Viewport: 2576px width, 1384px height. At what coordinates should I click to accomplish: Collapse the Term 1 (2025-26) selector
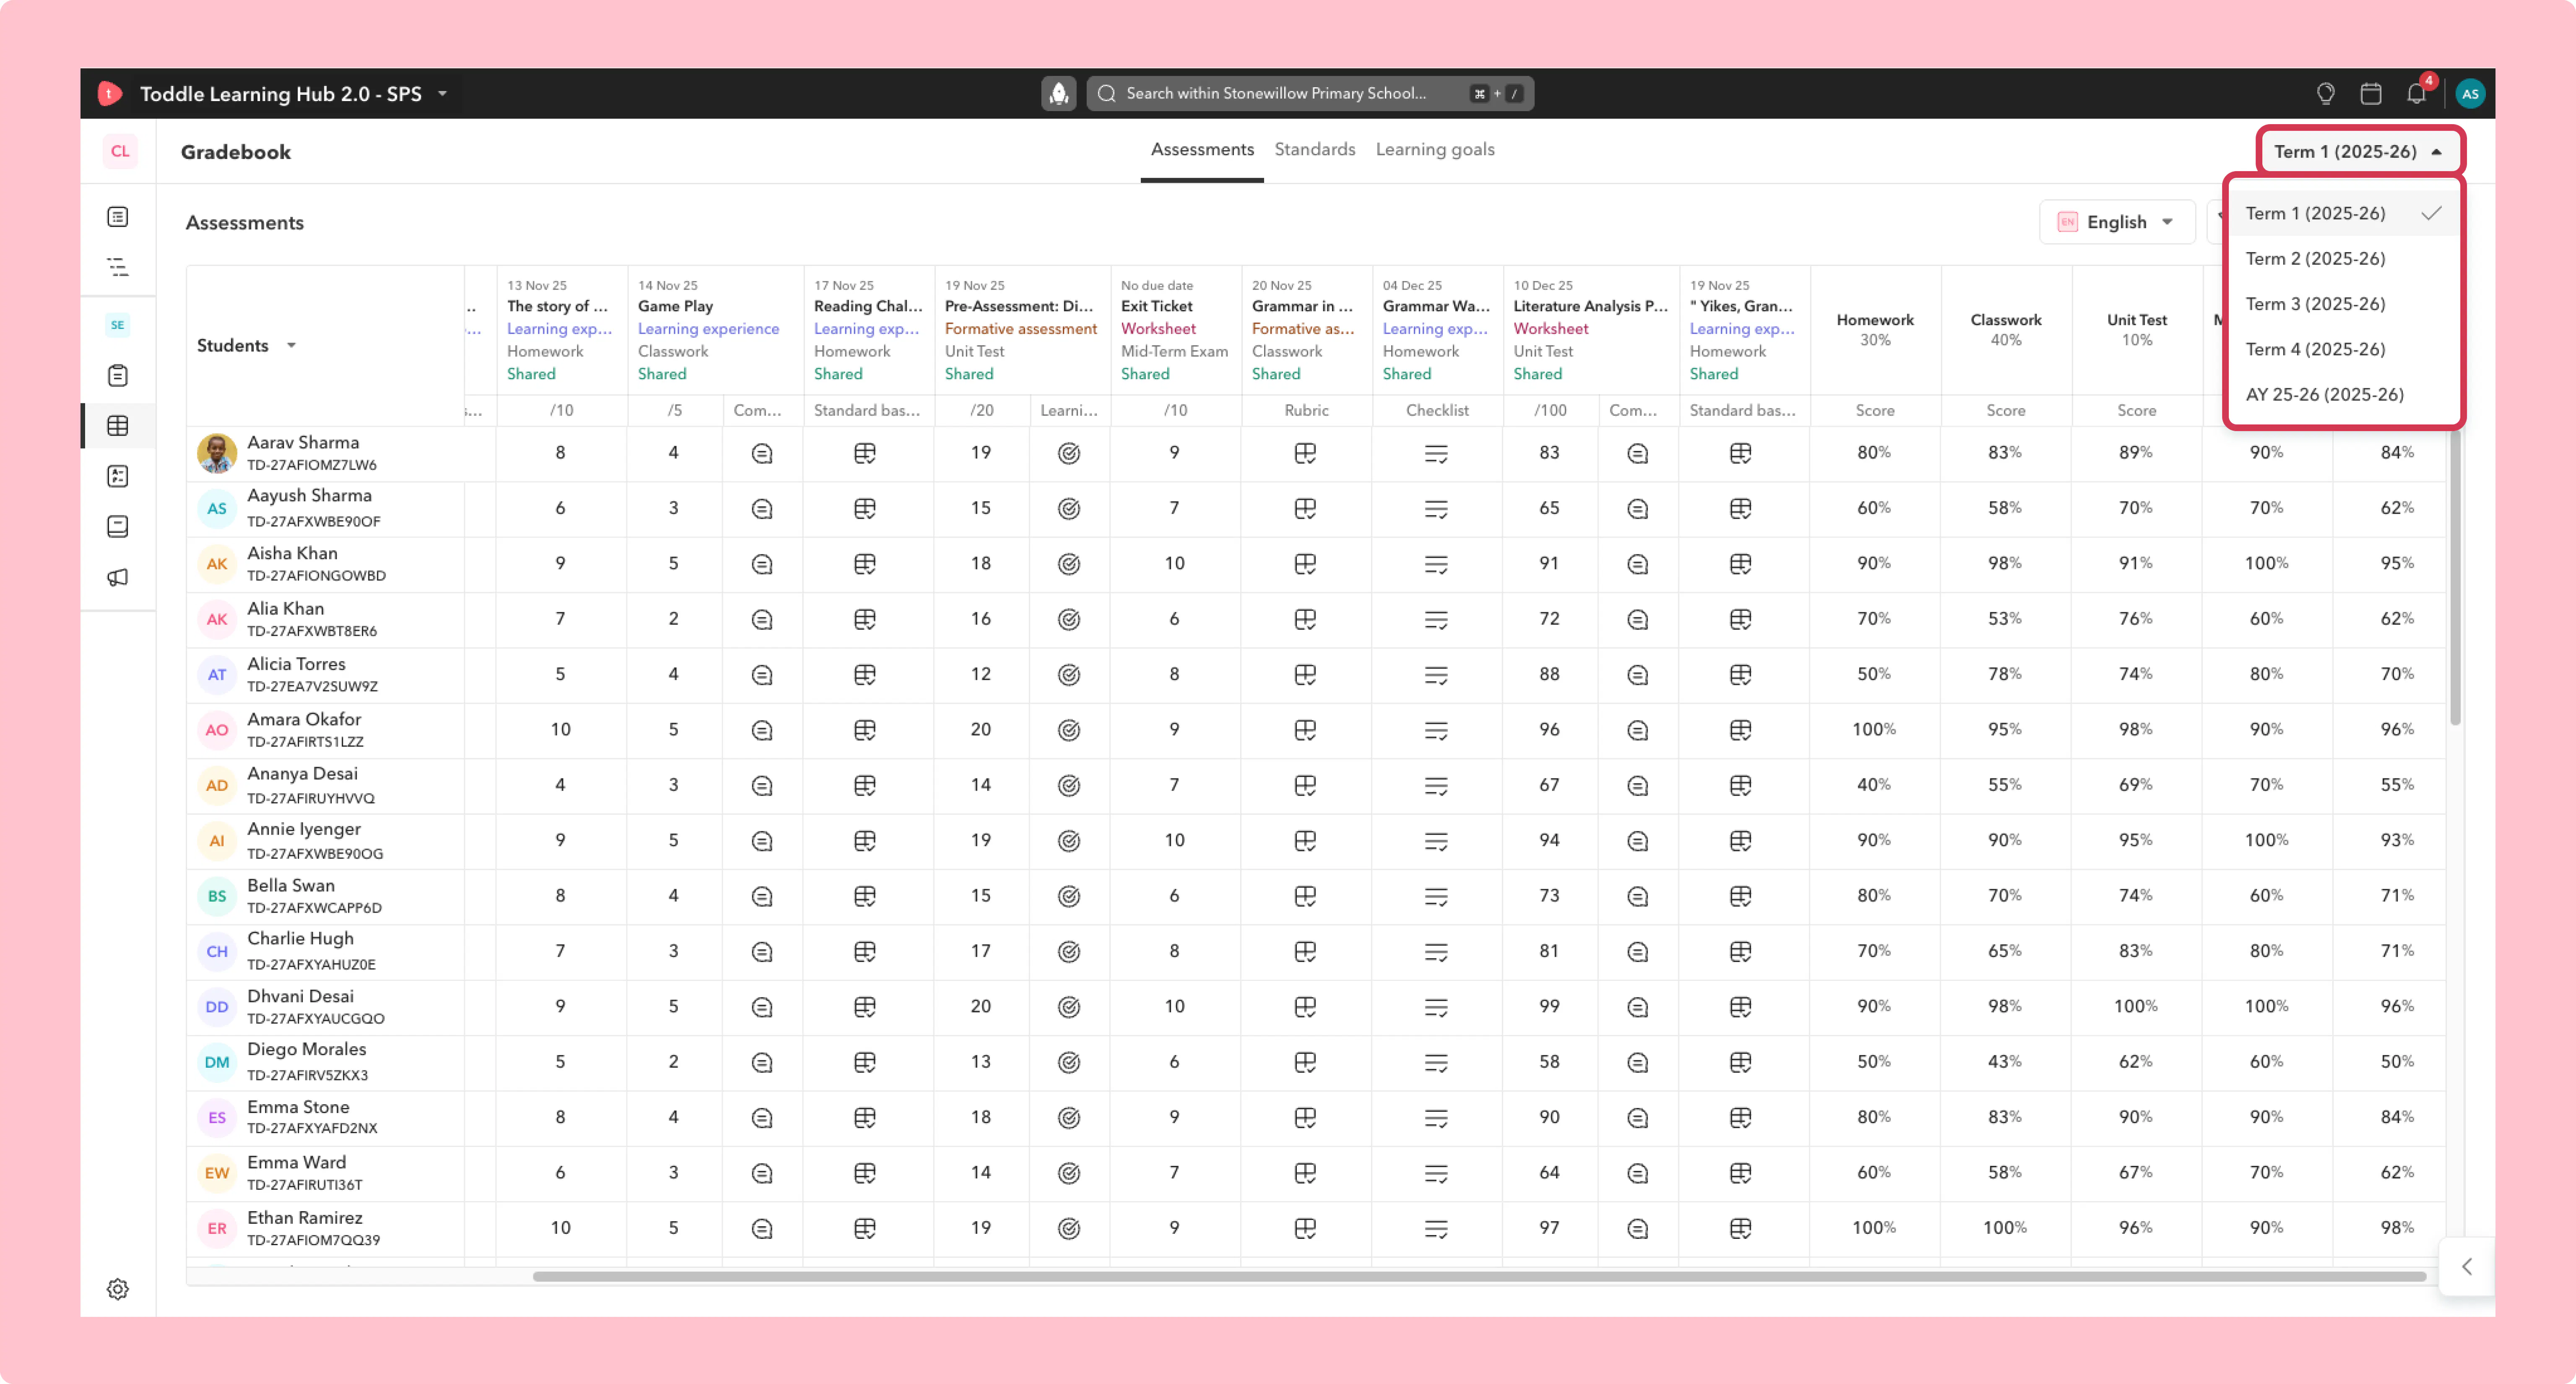tap(2360, 152)
